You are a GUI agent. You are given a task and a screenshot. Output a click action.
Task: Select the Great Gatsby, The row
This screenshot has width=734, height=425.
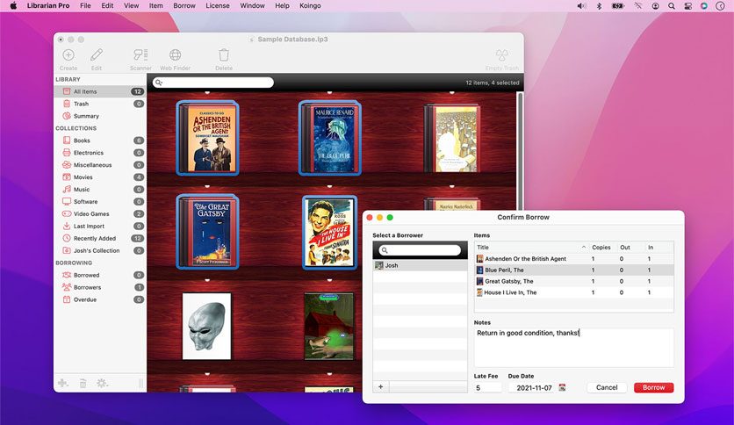[x=574, y=281]
